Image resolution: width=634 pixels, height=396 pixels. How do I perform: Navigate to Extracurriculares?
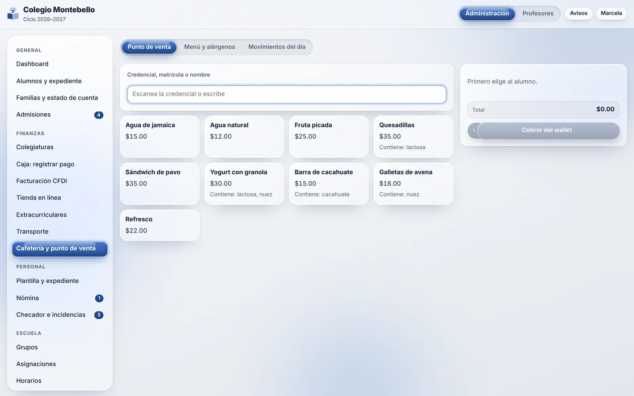[x=60, y=215]
